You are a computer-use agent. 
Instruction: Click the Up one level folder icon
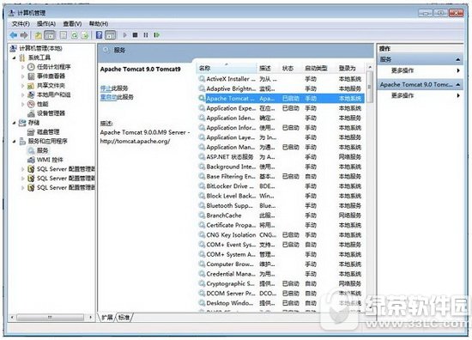coord(39,35)
